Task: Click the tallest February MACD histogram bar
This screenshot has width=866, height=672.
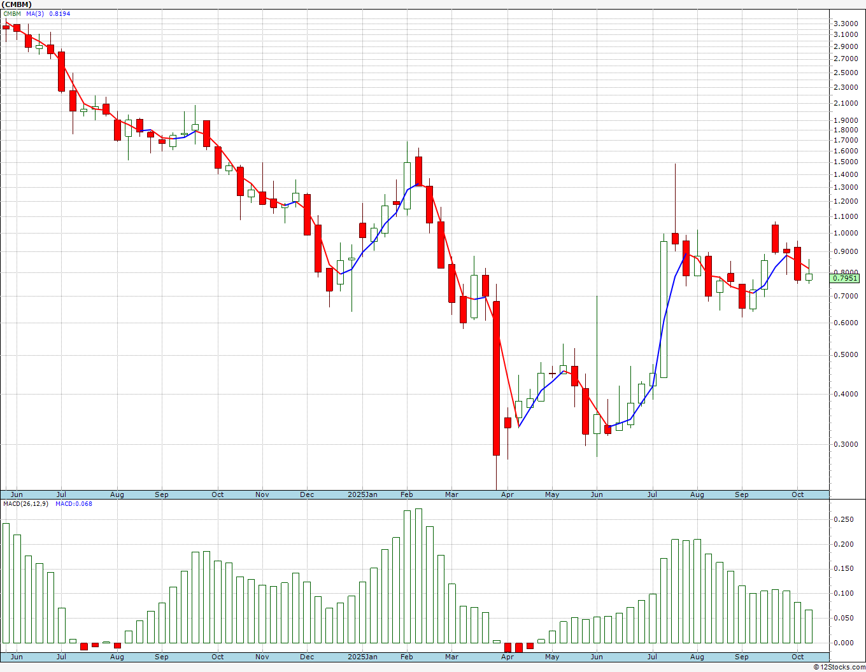Action: (418, 576)
